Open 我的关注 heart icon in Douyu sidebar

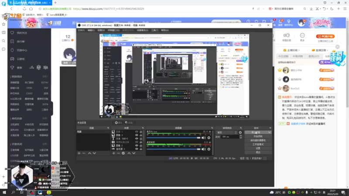pos(12,33)
